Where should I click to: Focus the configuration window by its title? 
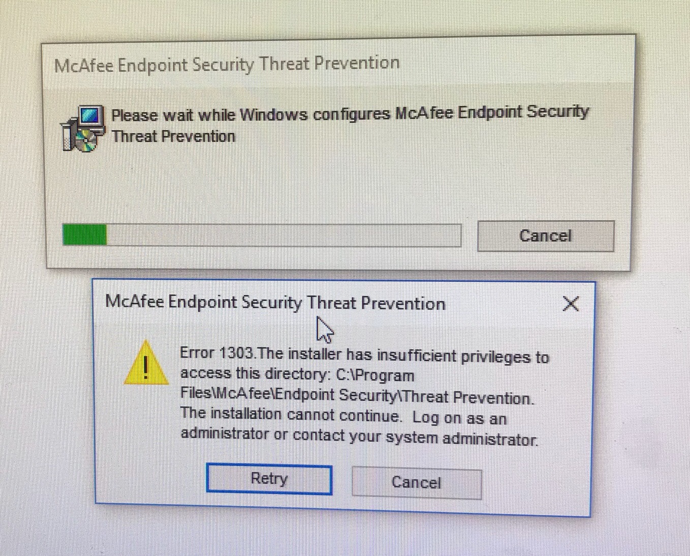227,65
